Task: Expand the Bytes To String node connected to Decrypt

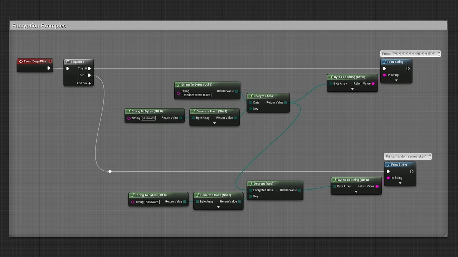Action: (356, 192)
